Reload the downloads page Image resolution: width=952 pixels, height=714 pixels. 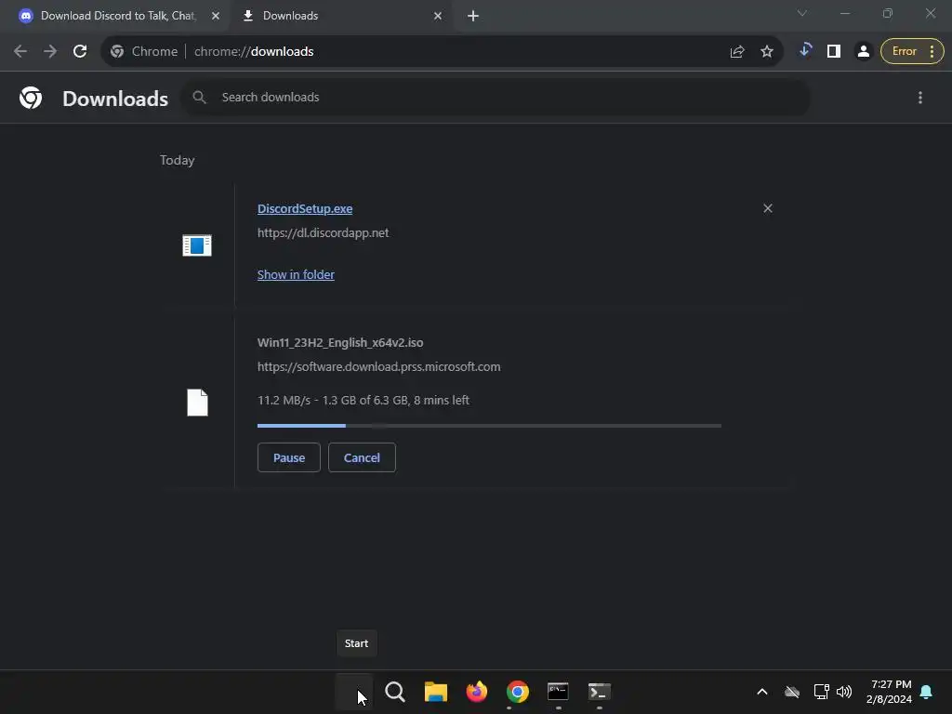pyautogui.click(x=80, y=52)
